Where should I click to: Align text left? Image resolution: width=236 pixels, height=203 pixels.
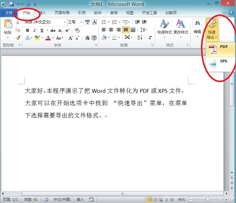click(104, 30)
